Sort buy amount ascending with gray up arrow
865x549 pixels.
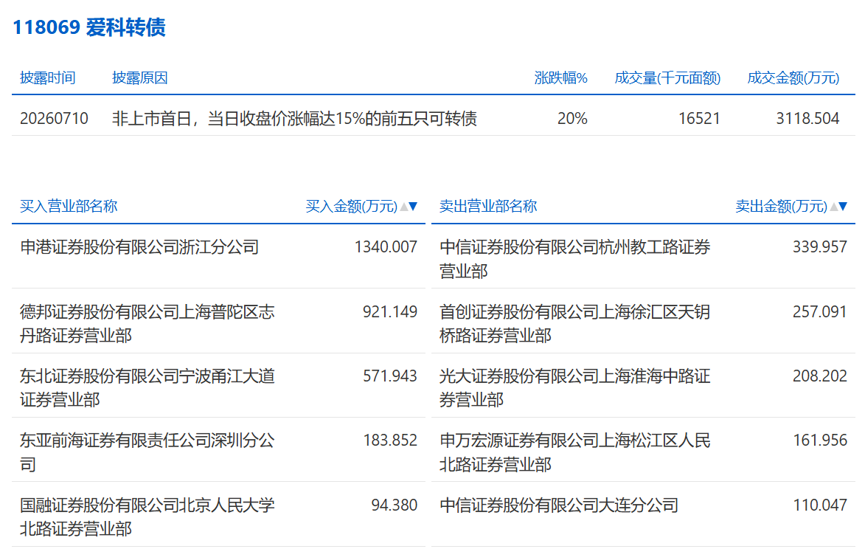[x=404, y=207]
